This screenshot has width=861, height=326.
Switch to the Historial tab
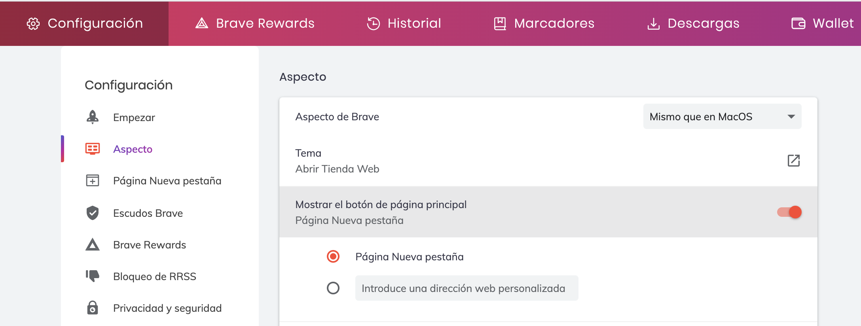tap(404, 23)
